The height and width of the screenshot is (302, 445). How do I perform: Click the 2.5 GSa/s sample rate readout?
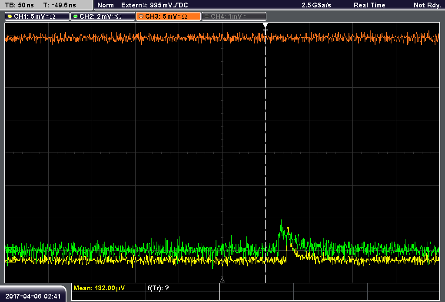pyautogui.click(x=316, y=5)
